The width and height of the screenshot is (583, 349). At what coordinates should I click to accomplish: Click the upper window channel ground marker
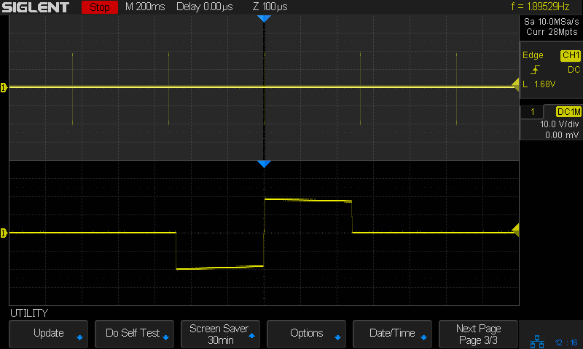point(4,88)
